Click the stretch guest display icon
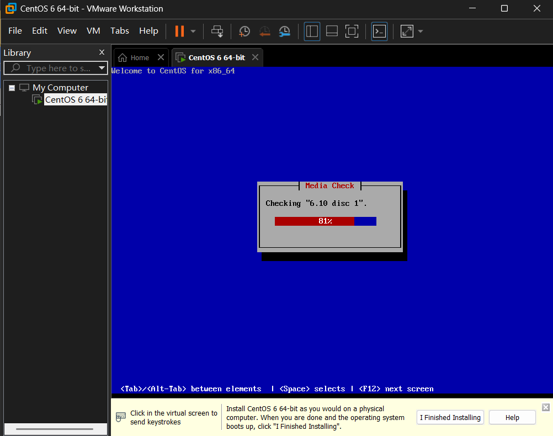 pyautogui.click(x=407, y=31)
